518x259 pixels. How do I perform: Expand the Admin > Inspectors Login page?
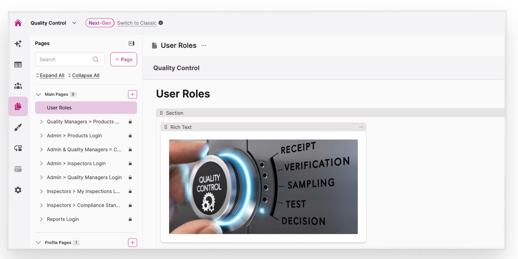pyautogui.click(x=41, y=163)
